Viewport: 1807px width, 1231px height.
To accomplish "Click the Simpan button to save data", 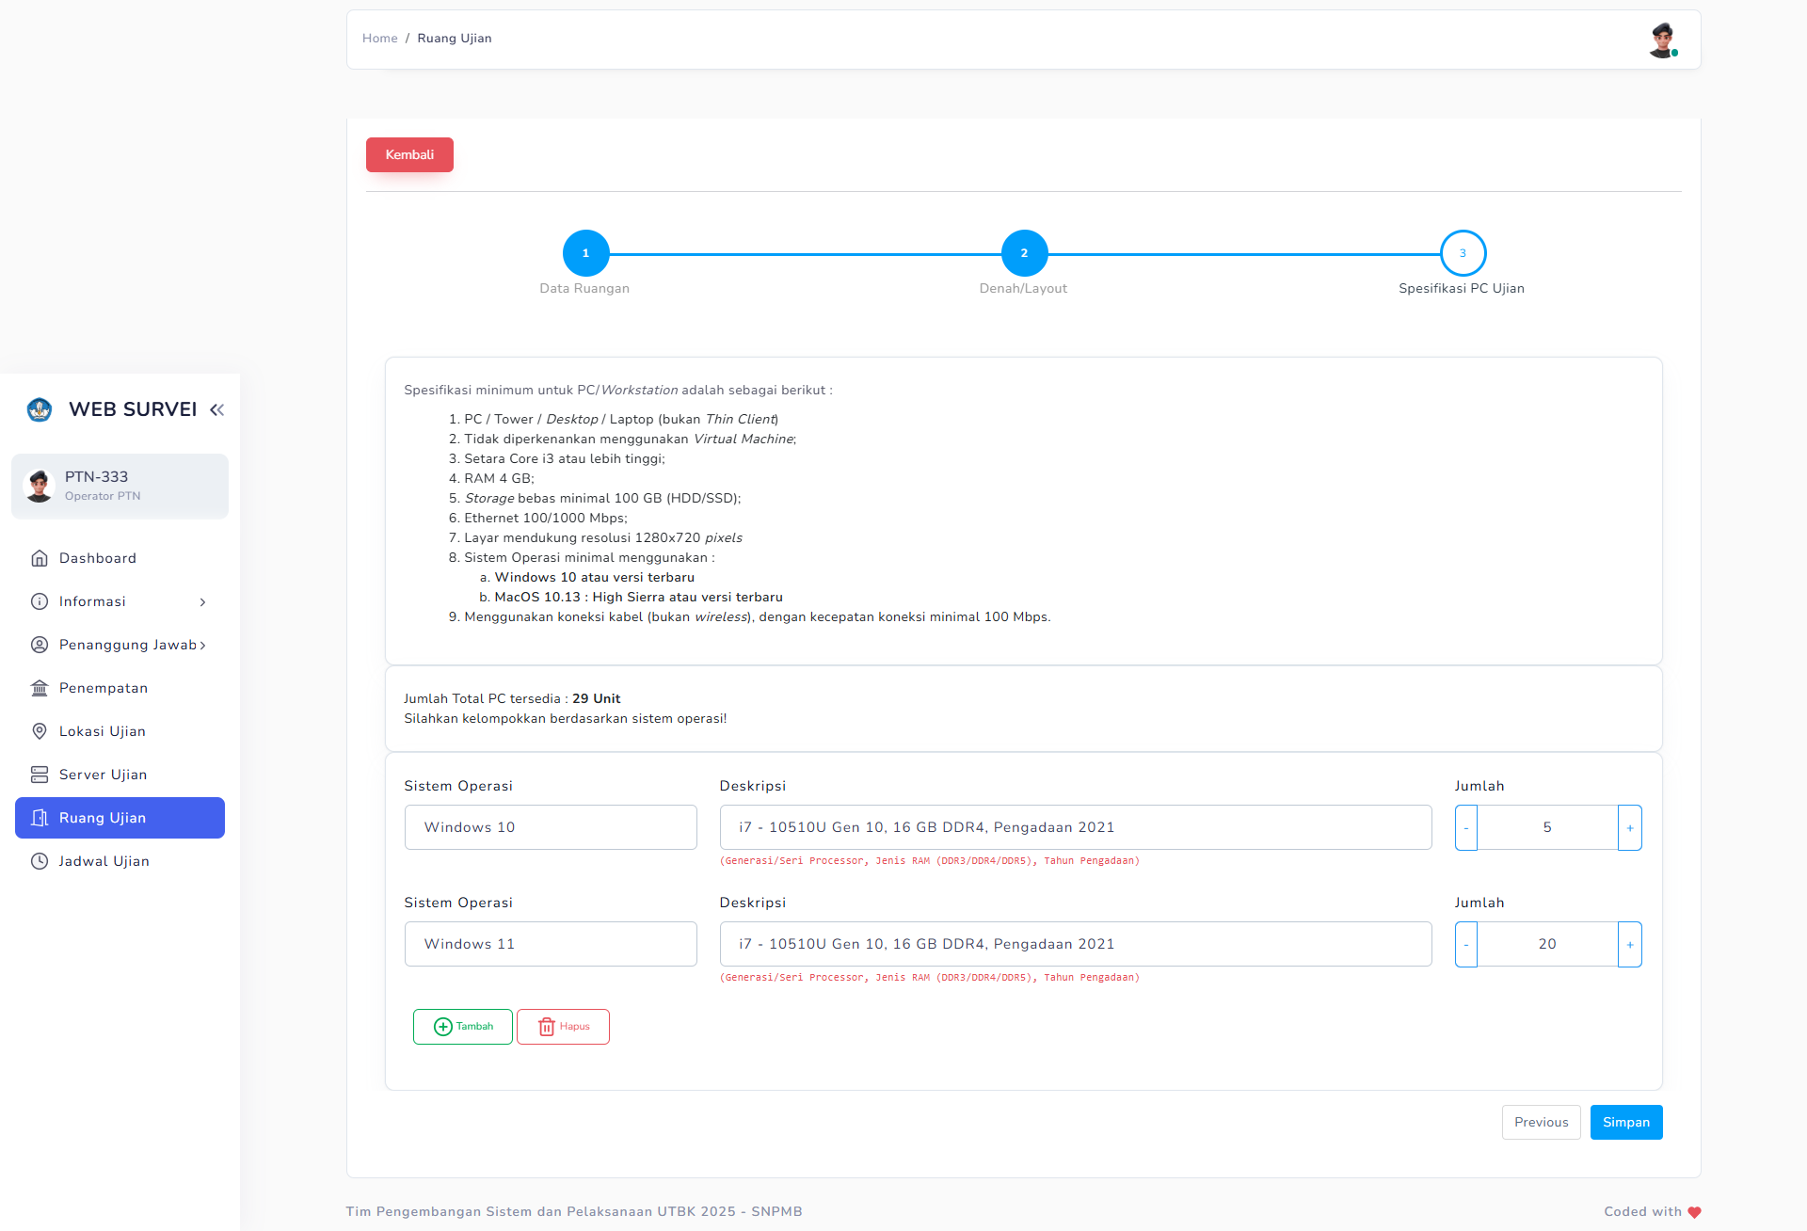I will (1625, 1121).
